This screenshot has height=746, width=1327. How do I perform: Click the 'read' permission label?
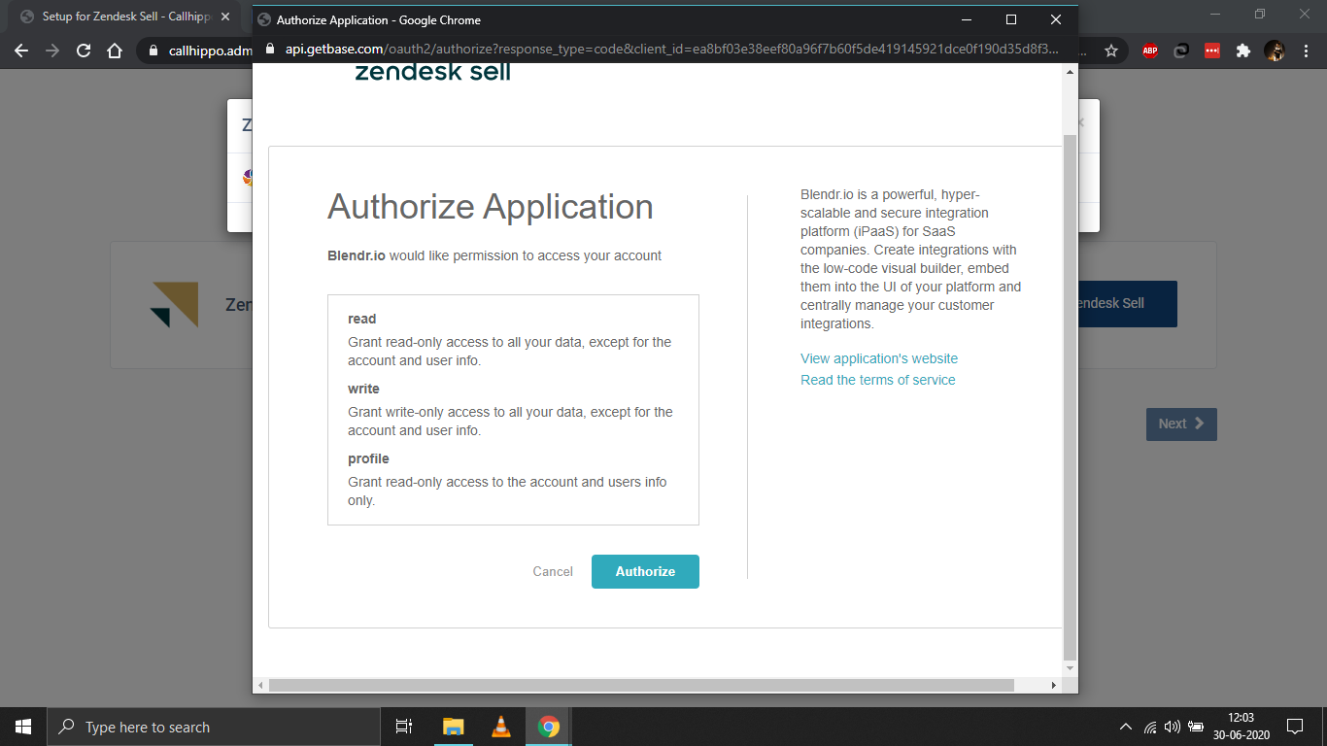[361, 319]
